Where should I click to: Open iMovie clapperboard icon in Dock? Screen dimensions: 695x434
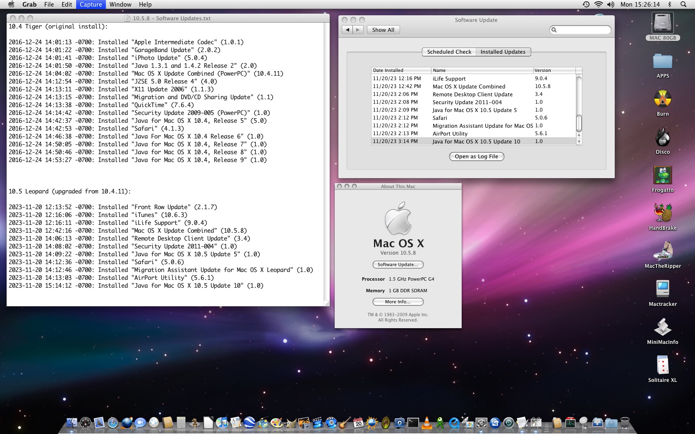click(x=317, y=423)
